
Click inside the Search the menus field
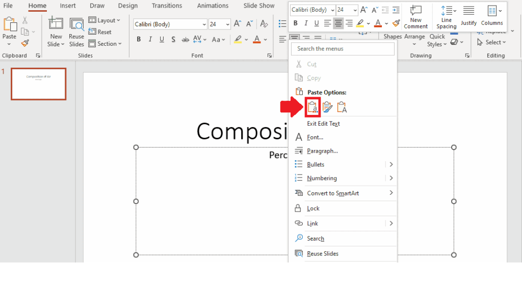(x=343, y=48)
